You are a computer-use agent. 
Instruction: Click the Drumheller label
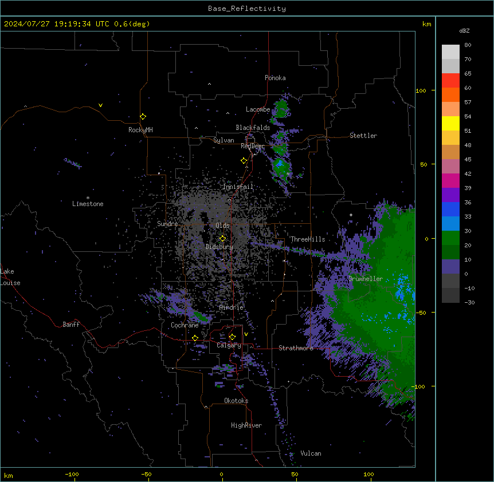tap(366, 279)
